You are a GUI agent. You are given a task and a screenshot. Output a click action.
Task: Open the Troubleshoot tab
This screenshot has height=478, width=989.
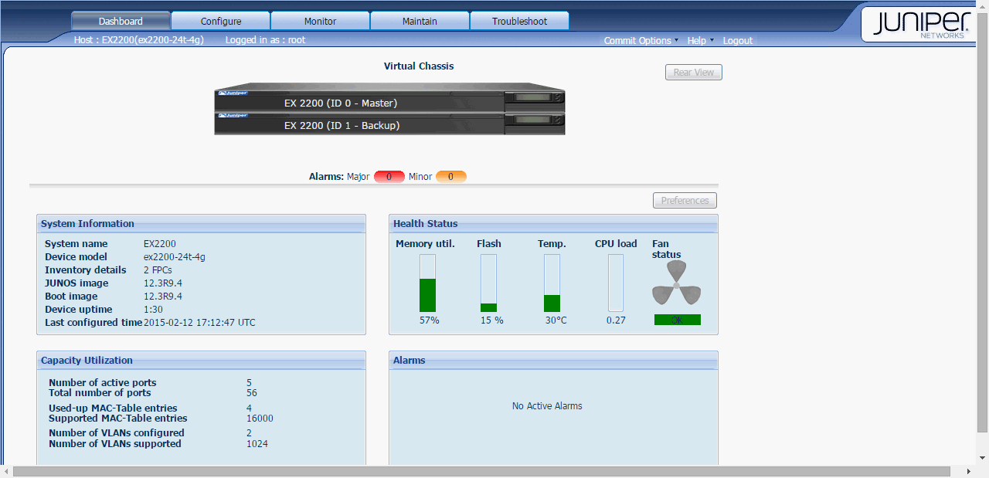pyautogui.click(x=519, y=21)
